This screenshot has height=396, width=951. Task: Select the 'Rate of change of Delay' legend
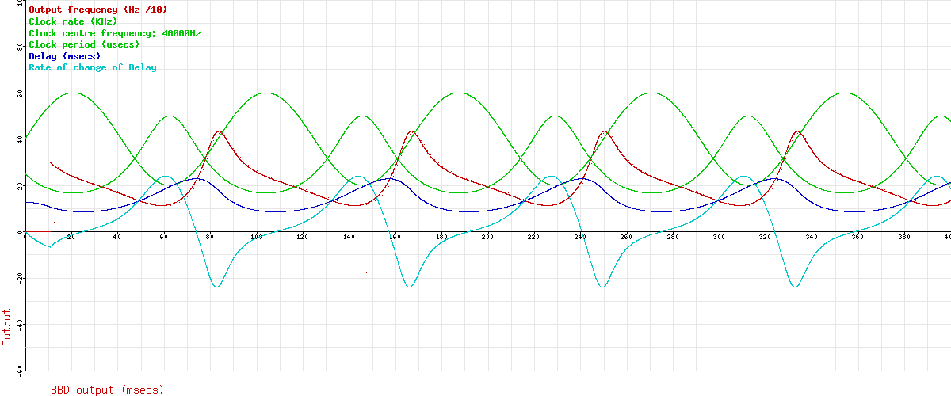tap(93, 67)
